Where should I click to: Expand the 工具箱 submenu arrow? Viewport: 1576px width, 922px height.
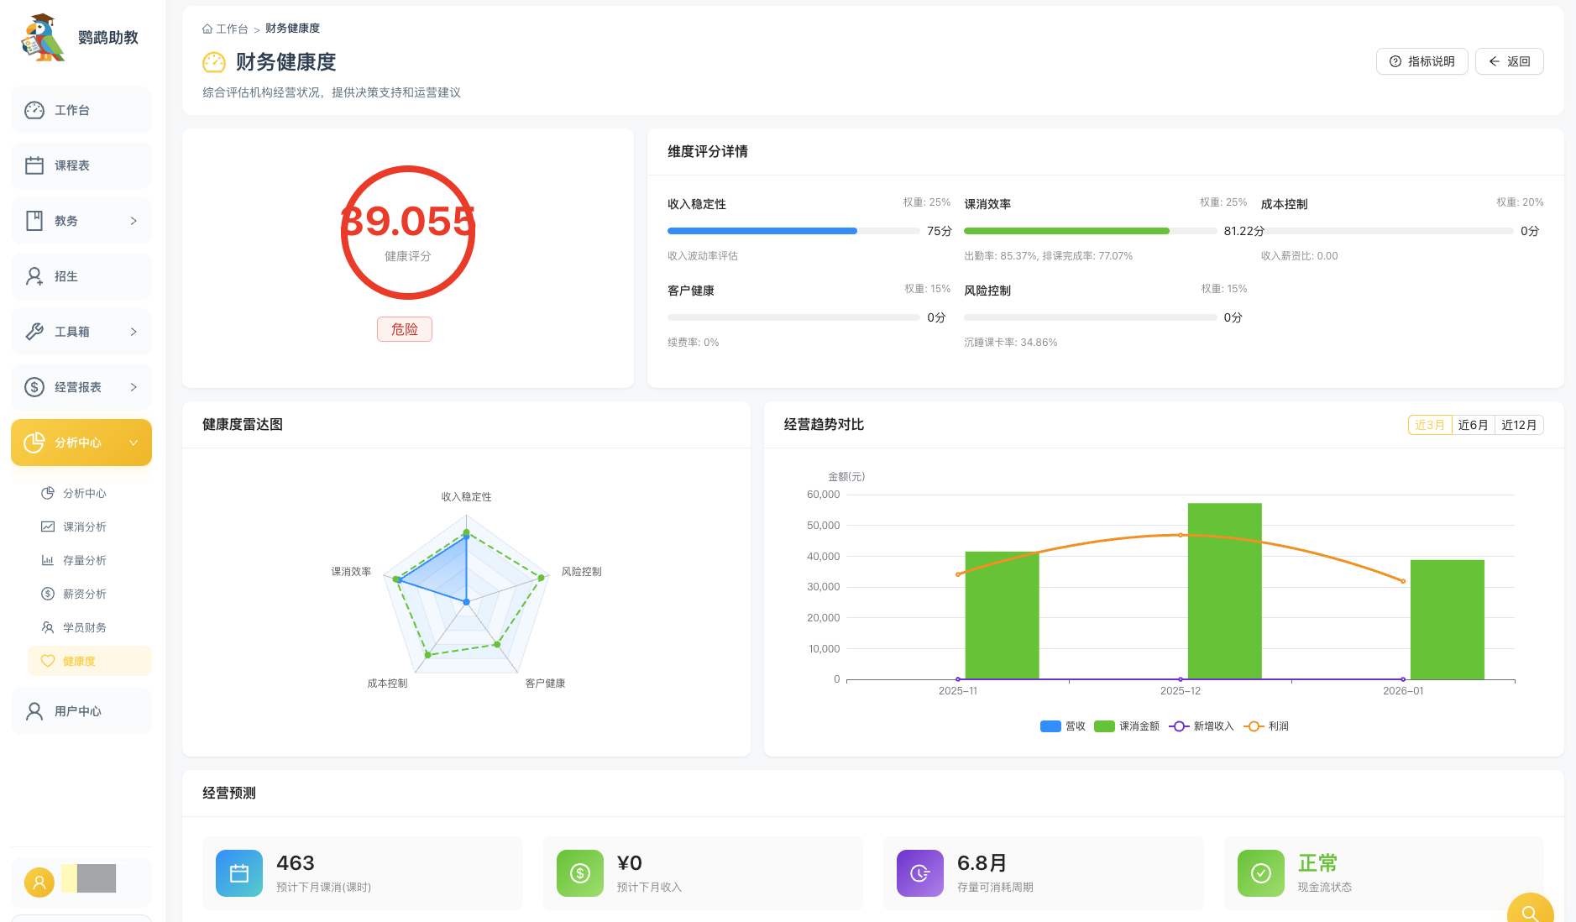click(x=133, y=332)
